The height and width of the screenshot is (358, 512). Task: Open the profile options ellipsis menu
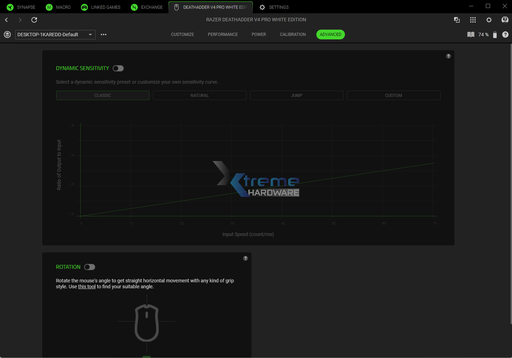tap(103, 35)
